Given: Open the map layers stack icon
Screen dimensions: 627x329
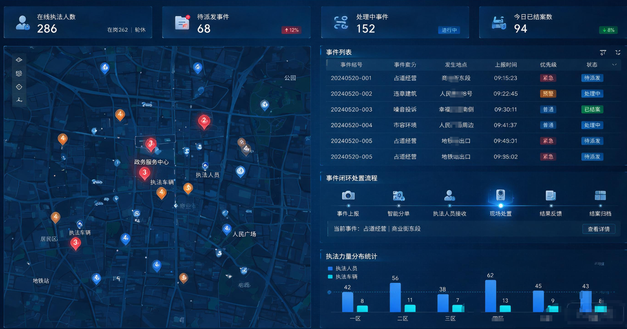Looking at the screenshot, I should coord(19,73).
